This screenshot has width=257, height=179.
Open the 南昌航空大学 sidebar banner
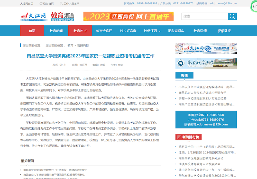coord(206,63)
